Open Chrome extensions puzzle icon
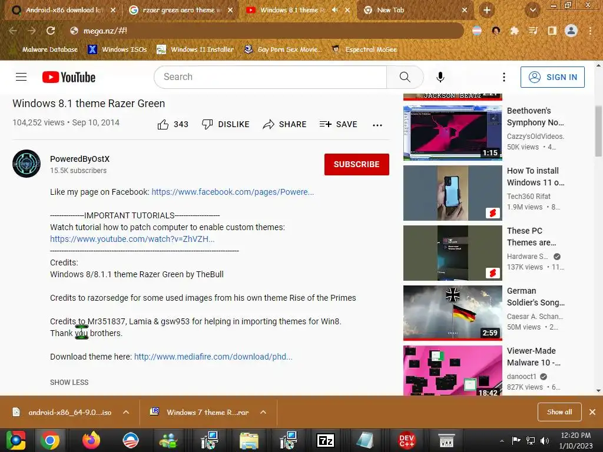Viewport: 603px width, 452px height. [515, 31]
